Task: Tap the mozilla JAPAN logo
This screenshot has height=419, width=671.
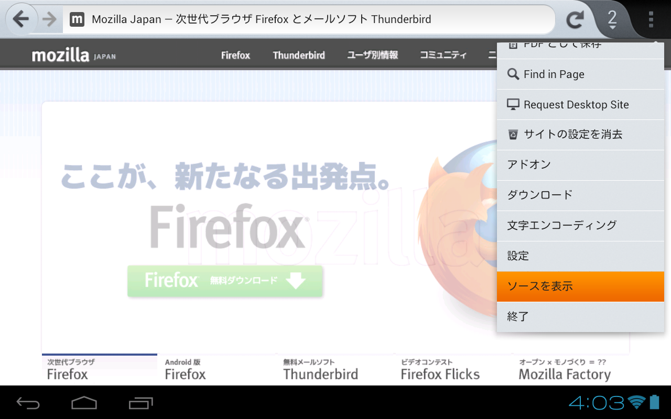Action: click(74, 55)
